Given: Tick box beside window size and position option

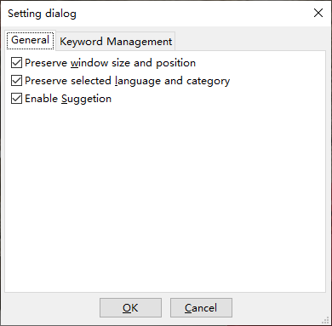Looking at the screenshot, I should [16, 63].
